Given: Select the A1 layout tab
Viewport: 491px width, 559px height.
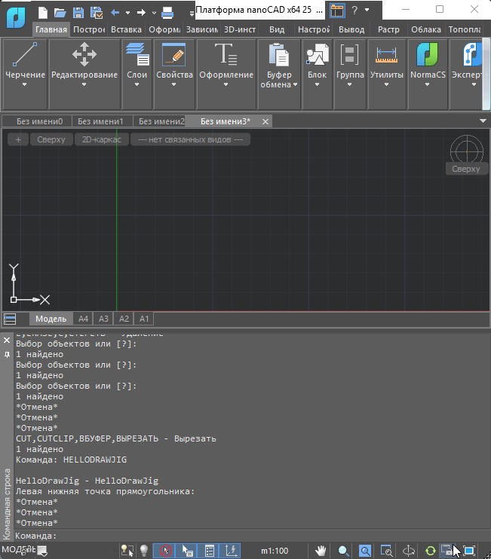Looking at the screenshot, I should [x=144, y=319].
